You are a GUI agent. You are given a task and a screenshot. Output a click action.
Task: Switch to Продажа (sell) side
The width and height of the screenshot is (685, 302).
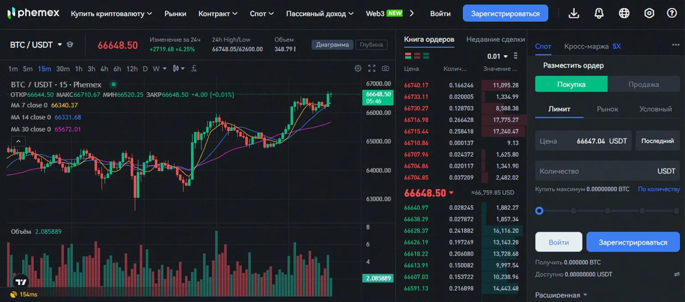tap(643, 84)
